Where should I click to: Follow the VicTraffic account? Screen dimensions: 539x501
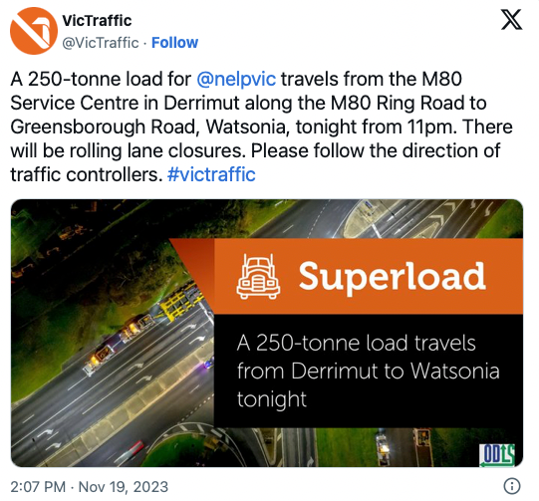click(174, 43)
